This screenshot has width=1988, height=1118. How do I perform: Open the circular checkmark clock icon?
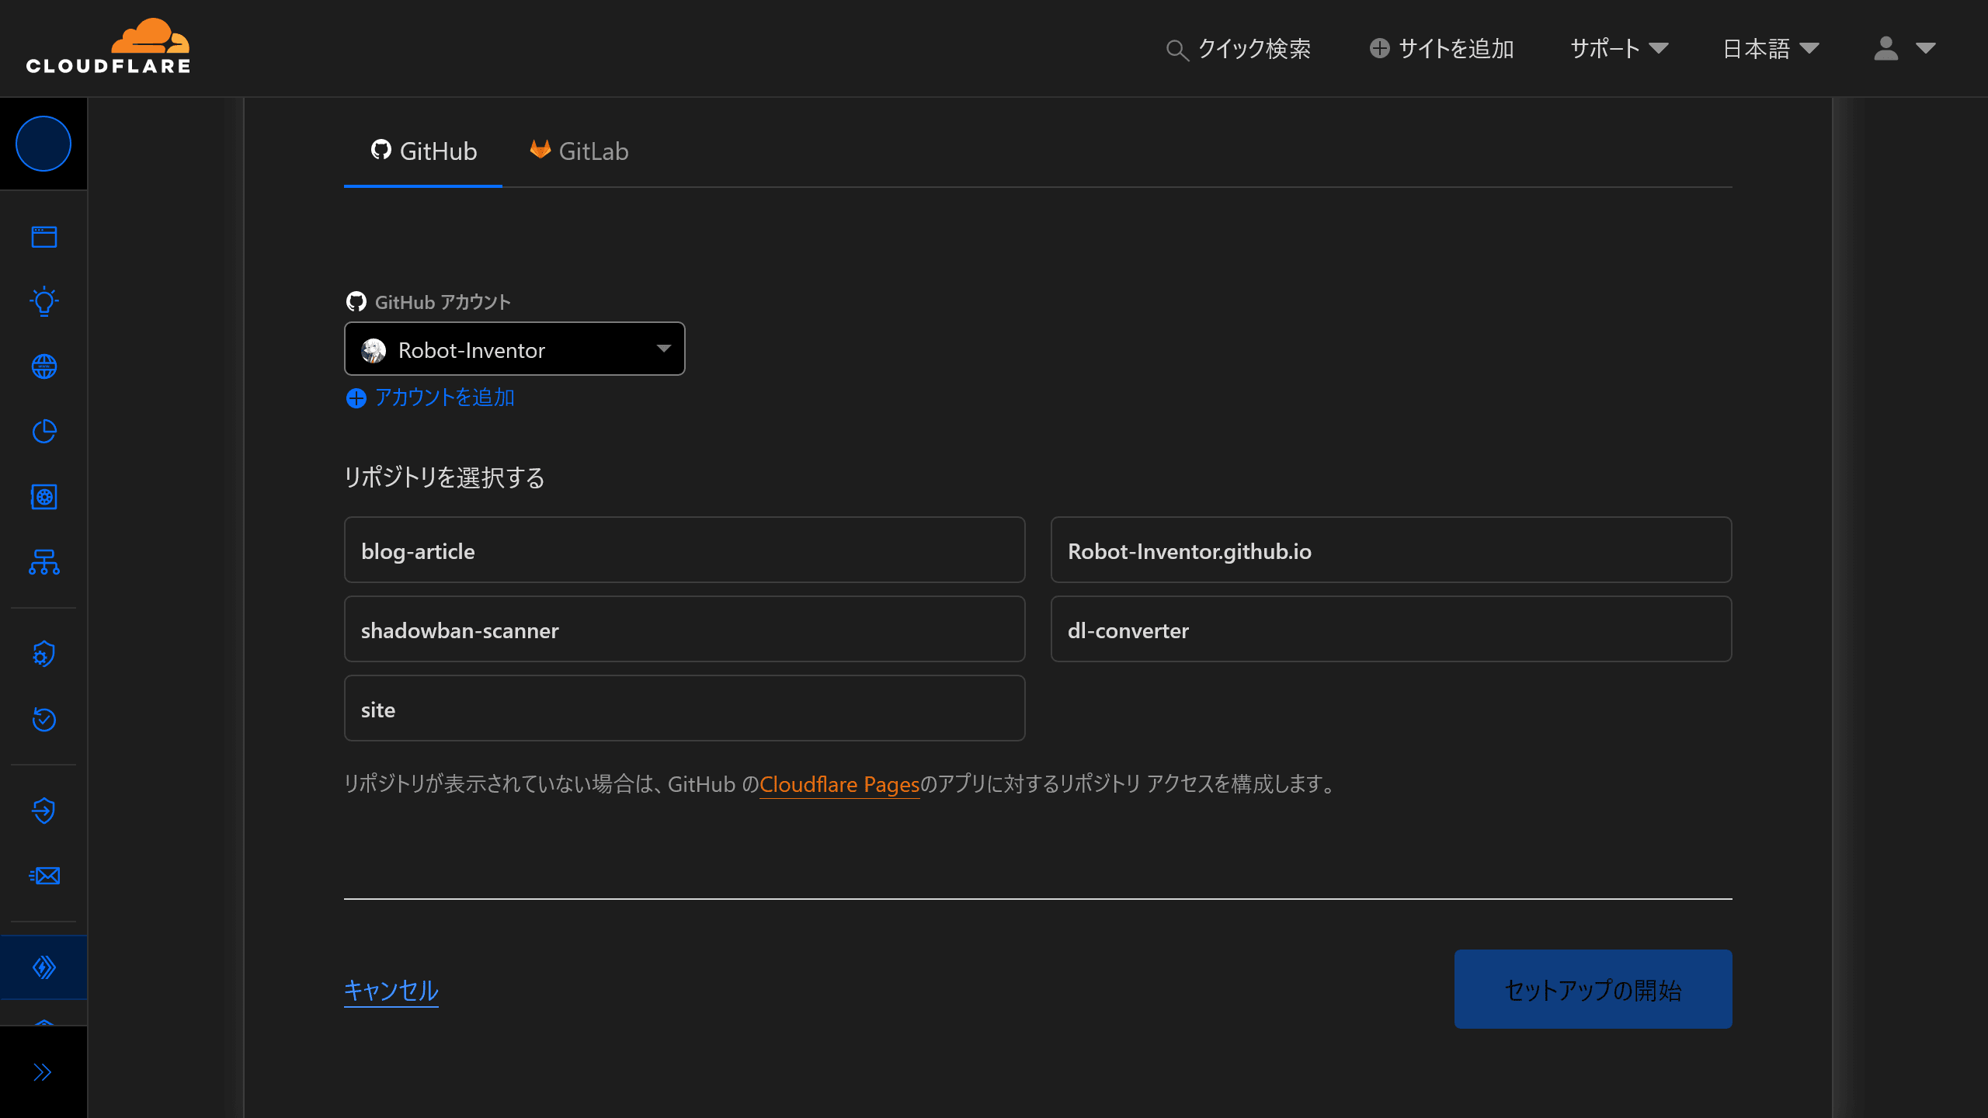[x=44, y=720]
